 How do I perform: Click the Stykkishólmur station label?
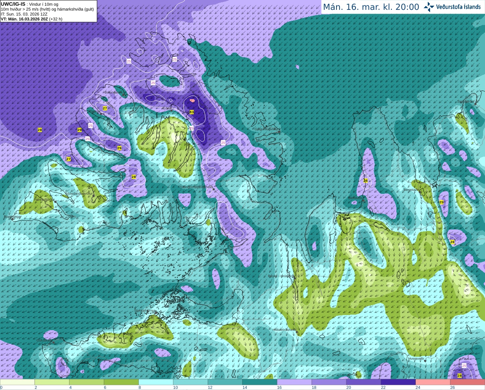145,310
